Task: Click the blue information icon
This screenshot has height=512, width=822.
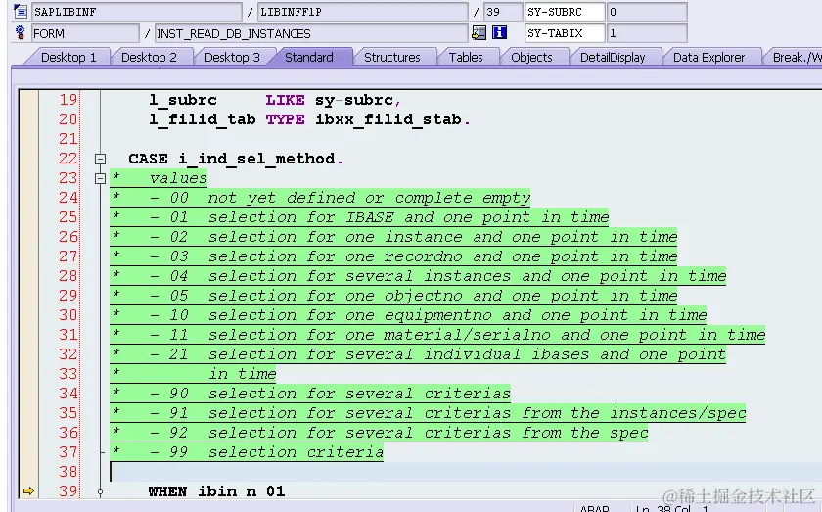Action: [499, 33]
